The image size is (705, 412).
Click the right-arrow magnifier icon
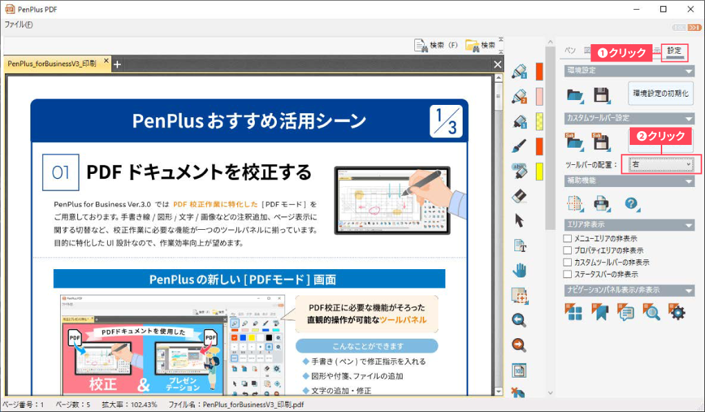click(519, 345)
